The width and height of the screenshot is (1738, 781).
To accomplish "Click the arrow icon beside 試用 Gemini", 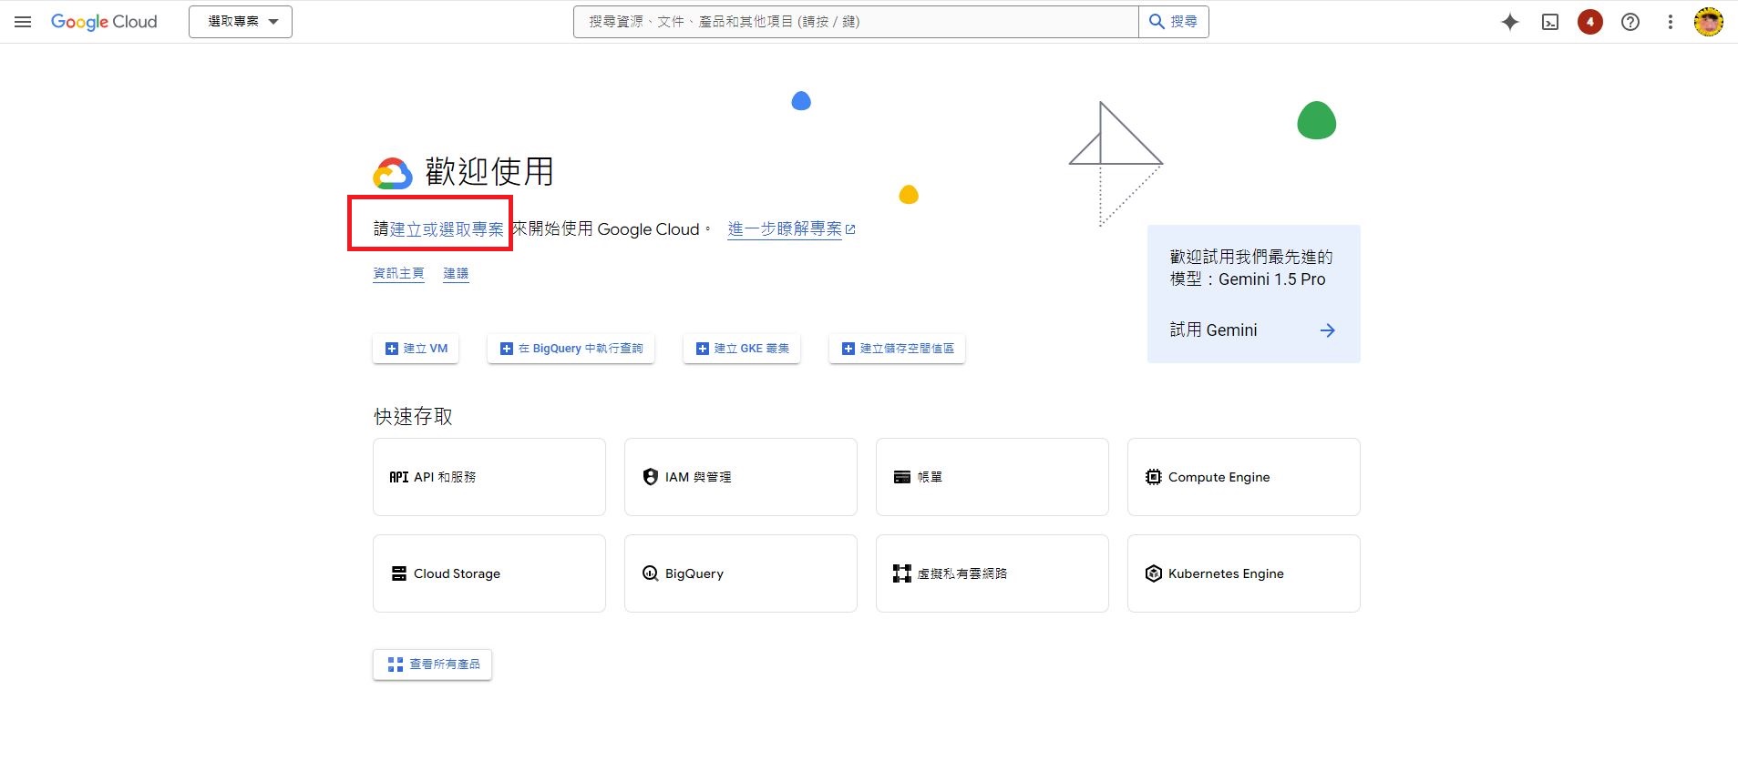I will pyautogui.click(x=1328, y=330).
